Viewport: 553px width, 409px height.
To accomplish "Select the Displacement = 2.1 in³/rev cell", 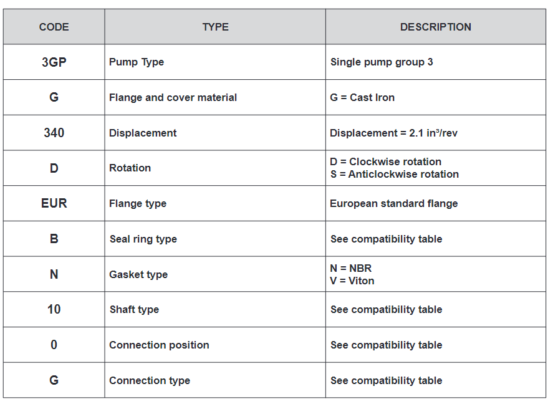I will coord(393,133).
